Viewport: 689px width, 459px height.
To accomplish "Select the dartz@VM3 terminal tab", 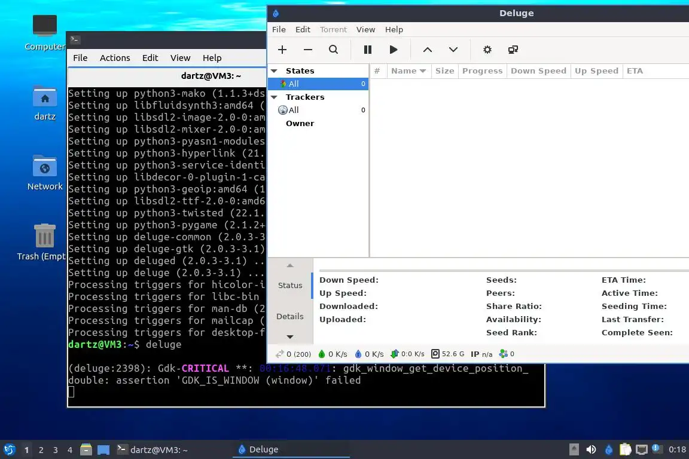I will pyautogui.click(x=211, y=76).
